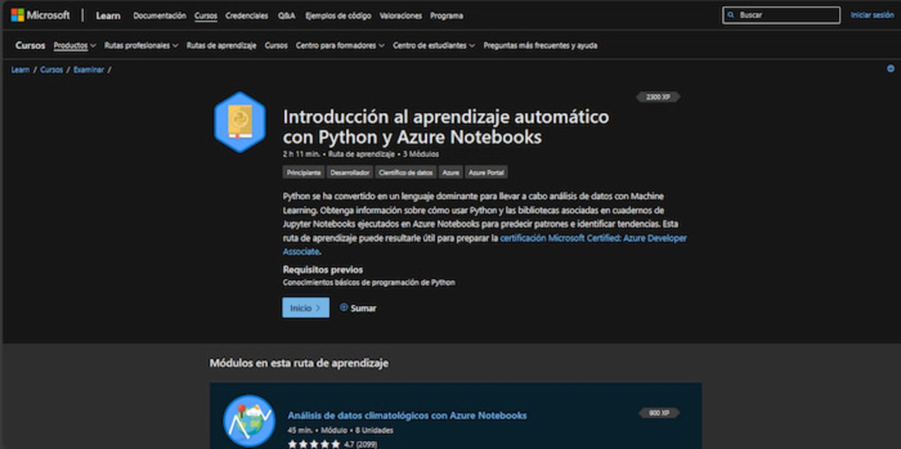This screenshot has height=449, width=901.
Task: Expand Centro para formadores dropdown
Action: point(340,46)
